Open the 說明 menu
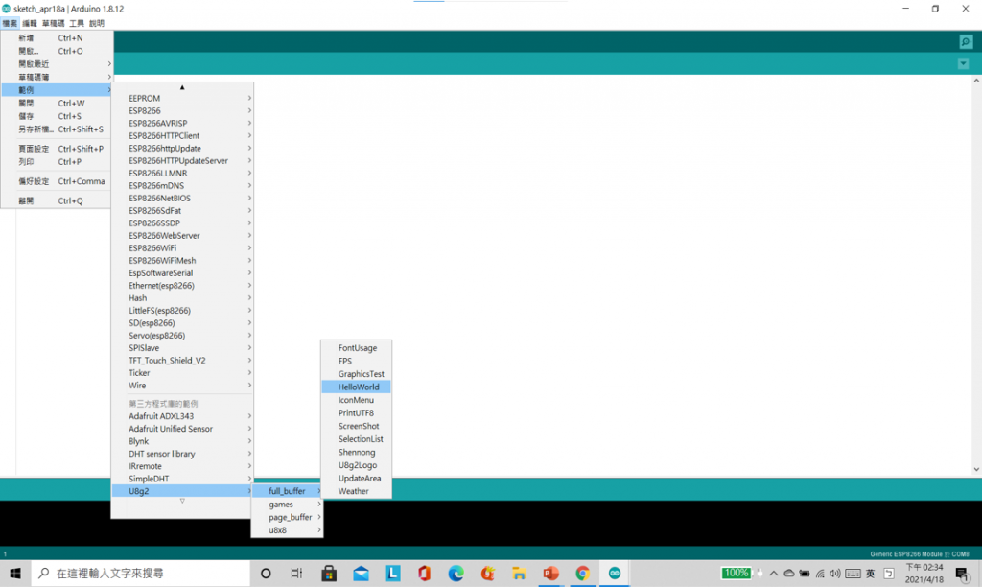The image size is (982, 587). pos(97,23)
